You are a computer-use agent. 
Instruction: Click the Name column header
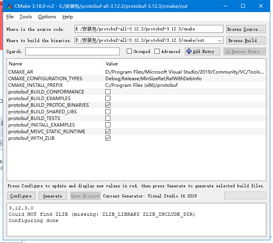coord(16,64)
